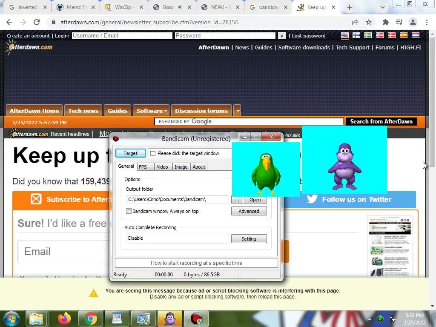Screen dimensions: 436x327
Task: Submit login with the » button
Action: [x=282, y=36]
